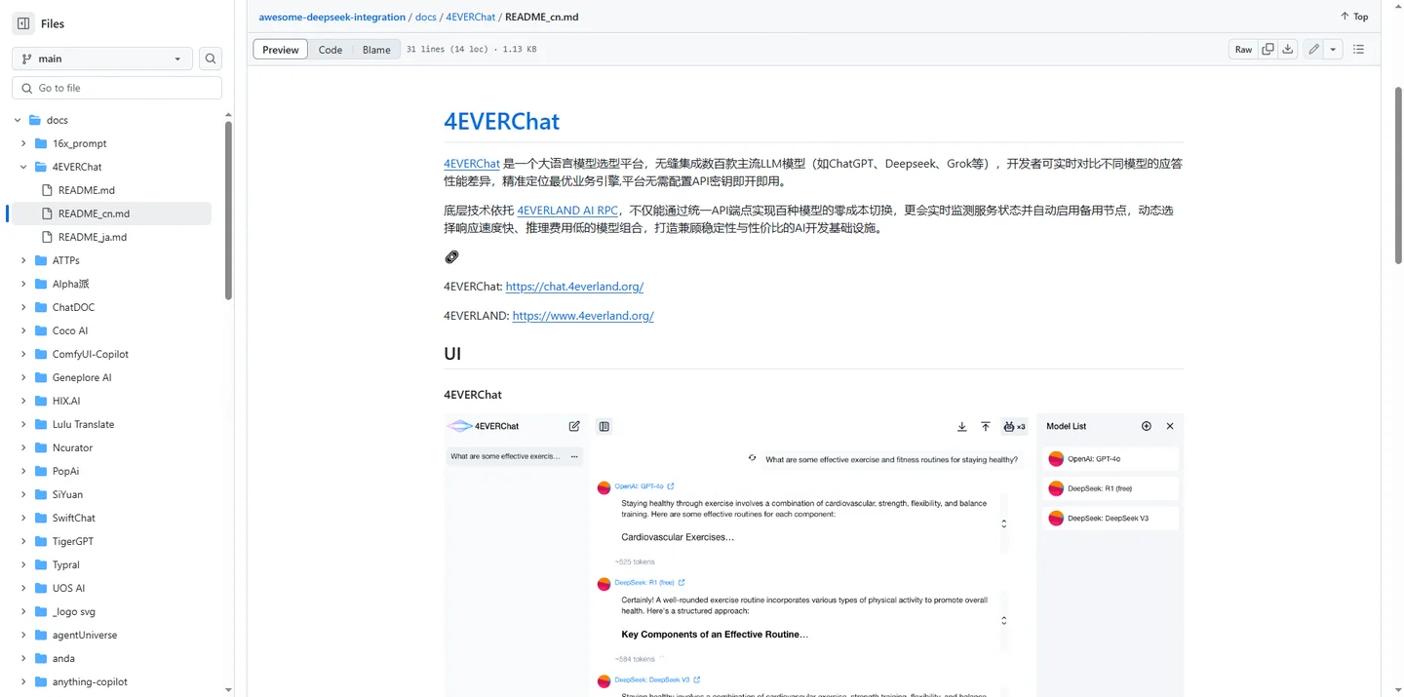Collapse the 4EVERChat folder chevron

tap(23, 167)
